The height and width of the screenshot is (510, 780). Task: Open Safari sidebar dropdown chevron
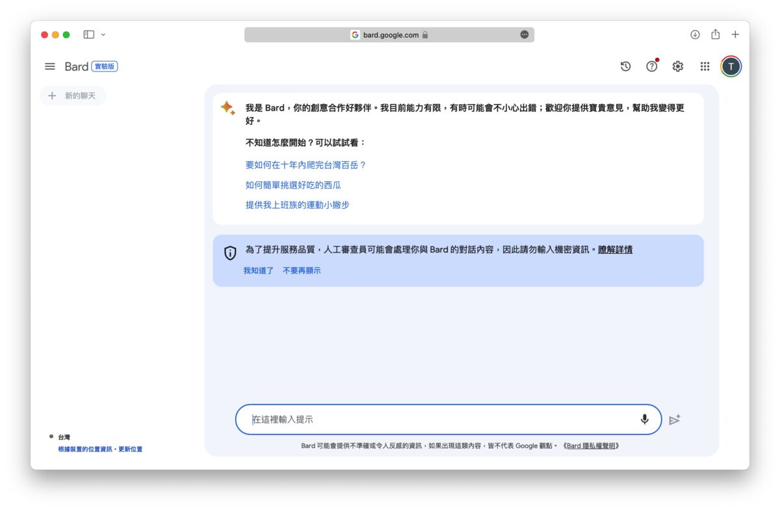103,34
